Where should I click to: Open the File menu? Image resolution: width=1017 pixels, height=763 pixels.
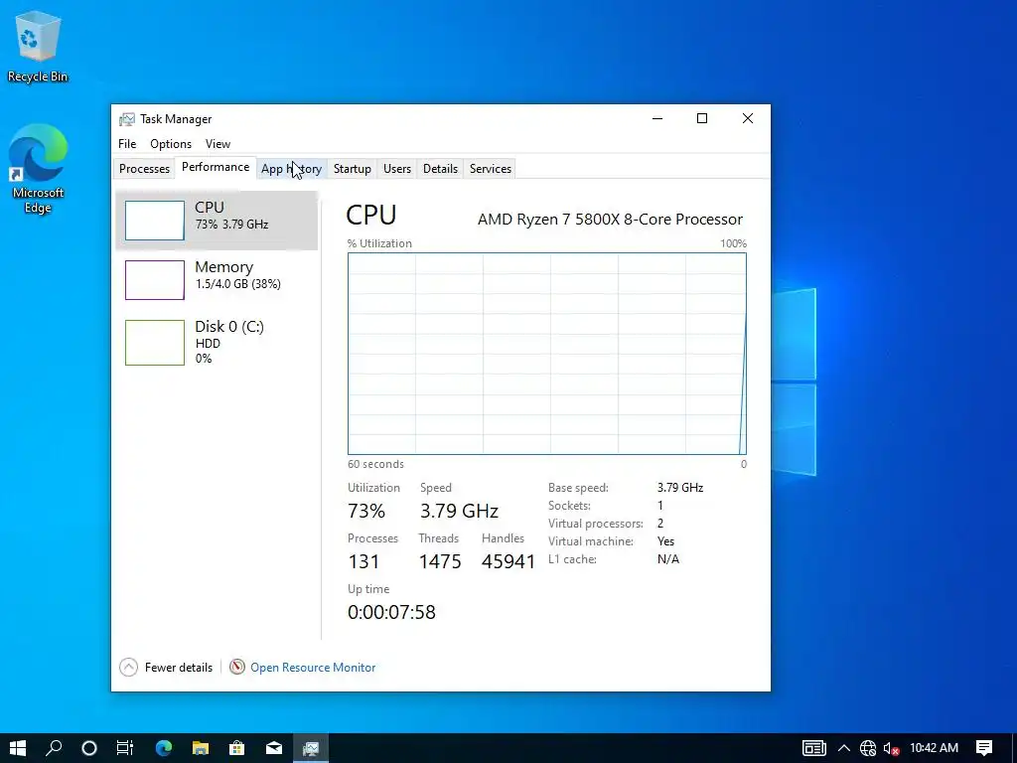point(127,144)
